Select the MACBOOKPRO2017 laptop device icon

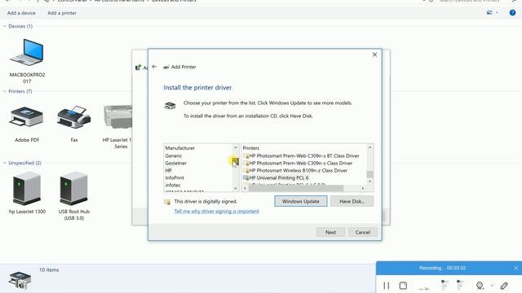(x=27, y=52)
